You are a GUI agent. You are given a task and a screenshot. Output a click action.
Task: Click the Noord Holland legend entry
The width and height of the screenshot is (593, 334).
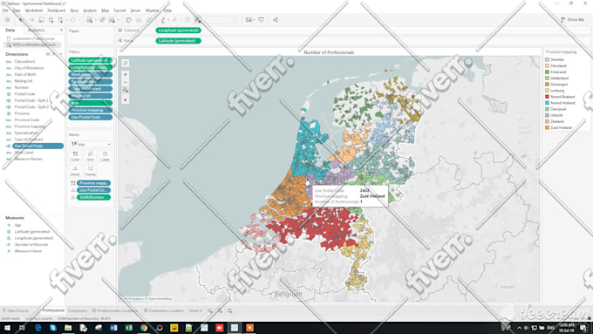tap(562, 103)
